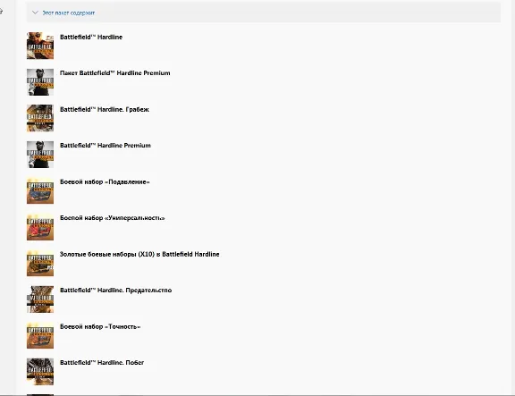
Task: Click the "Этот пакет содержит" header text
Action: (68, 13)
